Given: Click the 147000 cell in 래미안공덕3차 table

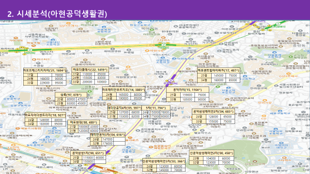Looking at the screenshot, I should point(108,140).
